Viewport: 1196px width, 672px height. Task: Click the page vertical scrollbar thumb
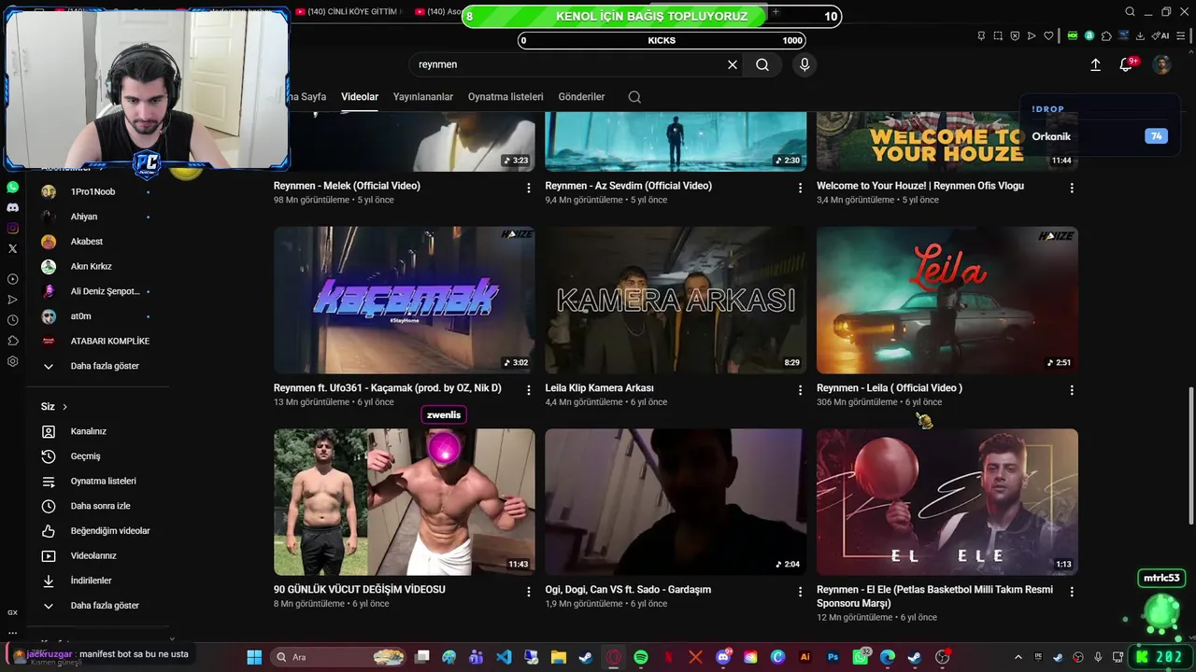[1190, 455]
